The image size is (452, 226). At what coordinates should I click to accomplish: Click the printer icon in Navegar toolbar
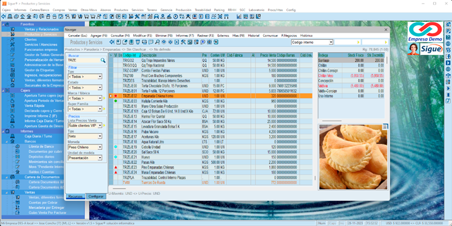[144, 42]
